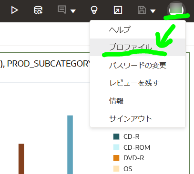Click the DVD-R legend label

[x=134, y=158]
